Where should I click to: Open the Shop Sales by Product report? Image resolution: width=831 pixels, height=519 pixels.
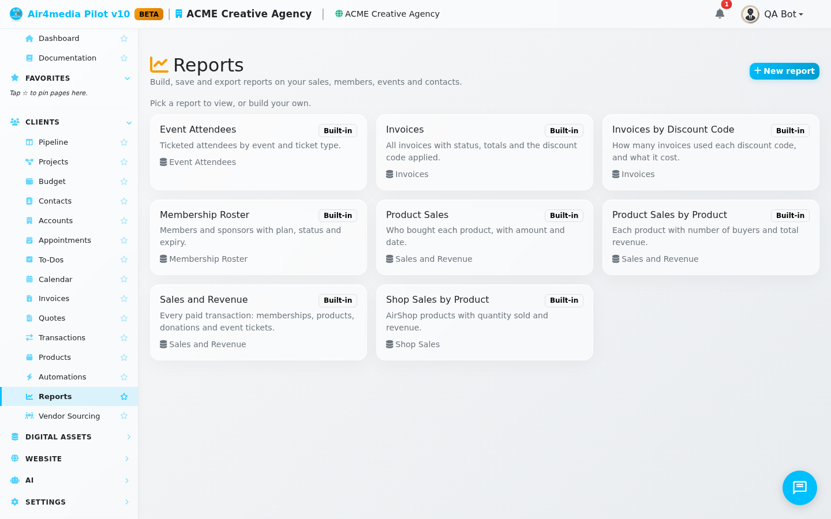point(485,322)
